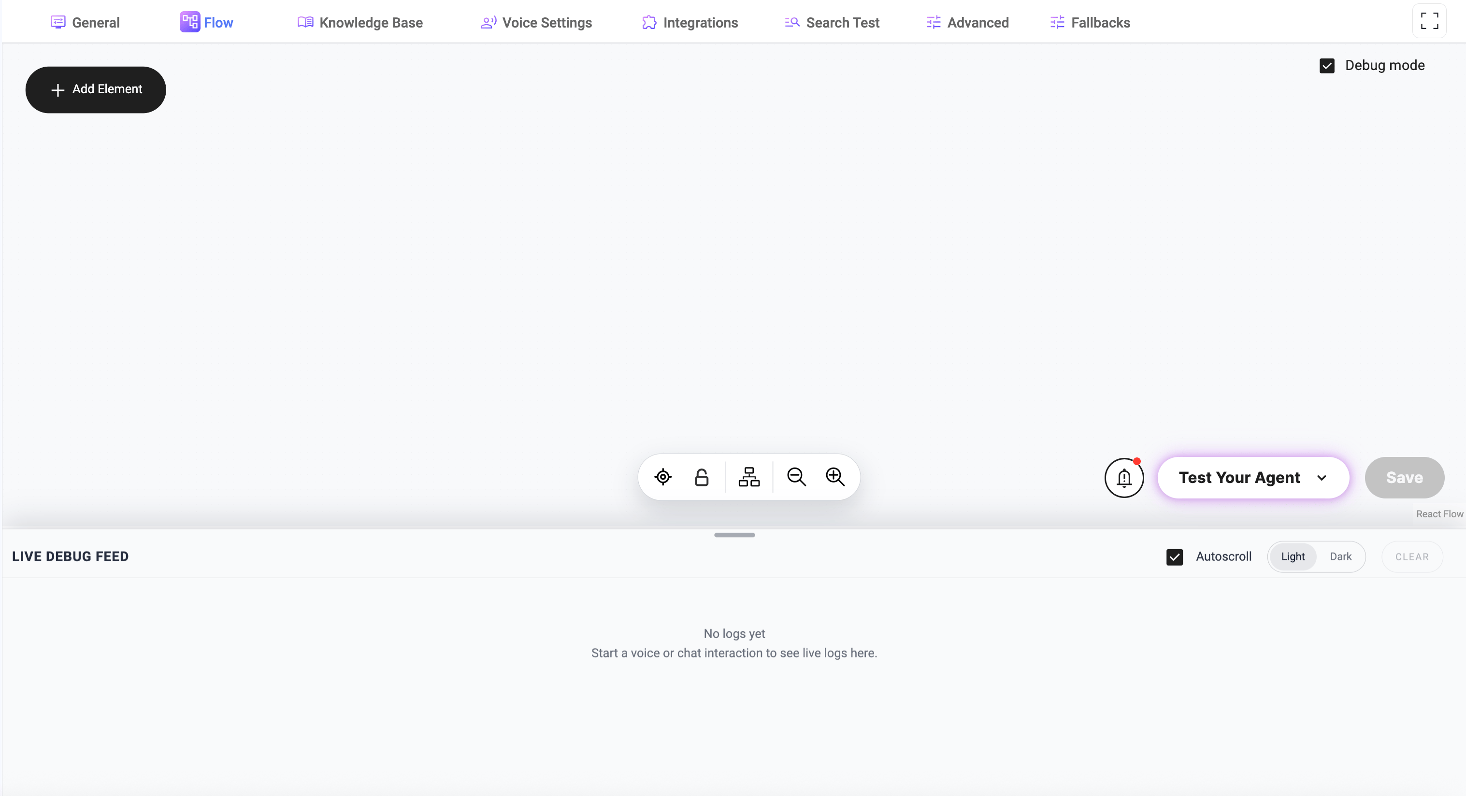Click the 'No logs yet' message

(x=734, y=634)
